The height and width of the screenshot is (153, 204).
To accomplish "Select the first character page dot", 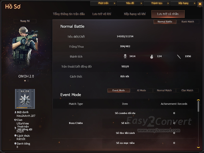I will click(25, 81).
